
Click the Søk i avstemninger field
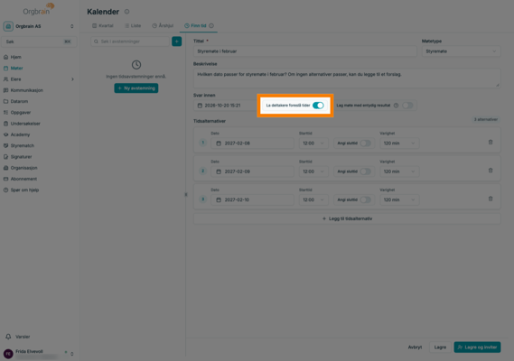[x=130, y=42]
